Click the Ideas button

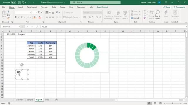click(166, 14)
